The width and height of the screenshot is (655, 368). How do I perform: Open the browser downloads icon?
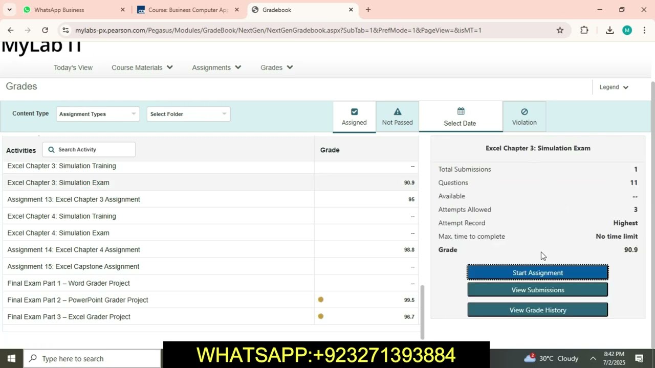[609, 30]
